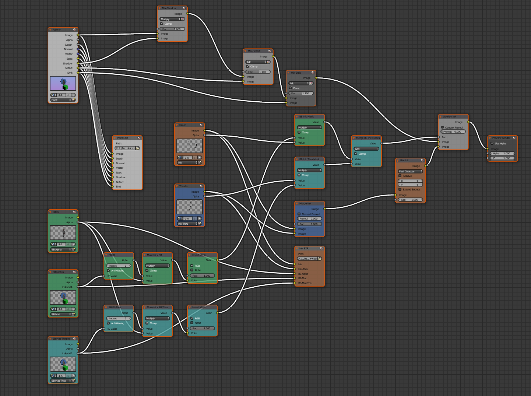Viewport: 531px width, 396px height.
Task: Click Fac slider in Mix-Shadow node
Action: click(172, 29)
